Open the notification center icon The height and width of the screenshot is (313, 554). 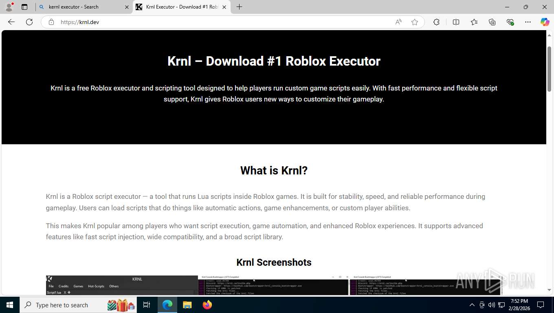pyautogui.click(x=541, y=305)
